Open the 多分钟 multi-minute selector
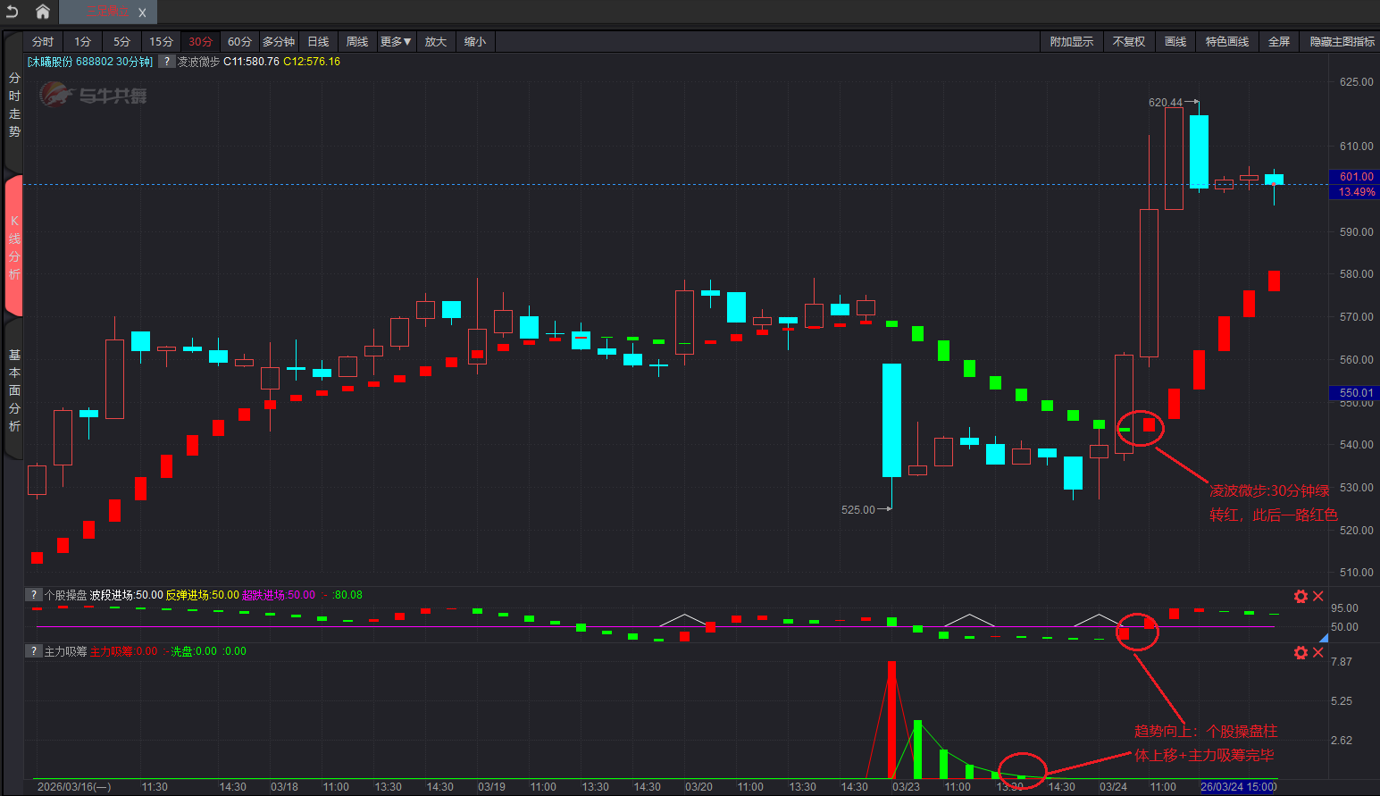1380x796 pixels. point(279,42)
